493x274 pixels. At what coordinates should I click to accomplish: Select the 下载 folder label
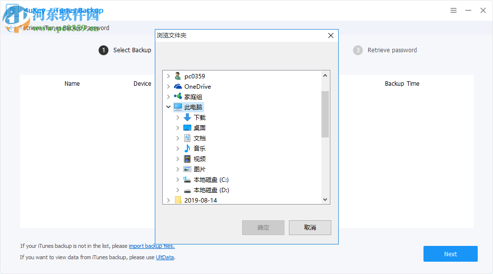point(200,117)
